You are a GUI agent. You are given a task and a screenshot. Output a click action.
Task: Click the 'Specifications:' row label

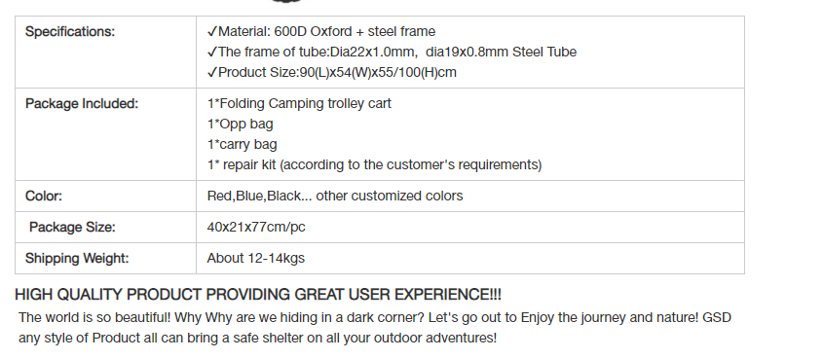[70, 32]
